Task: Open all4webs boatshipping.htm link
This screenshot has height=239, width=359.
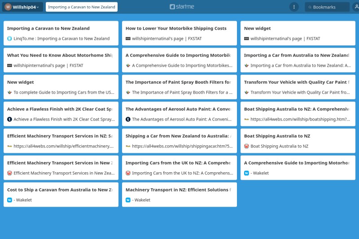Action: coord(300,119)
